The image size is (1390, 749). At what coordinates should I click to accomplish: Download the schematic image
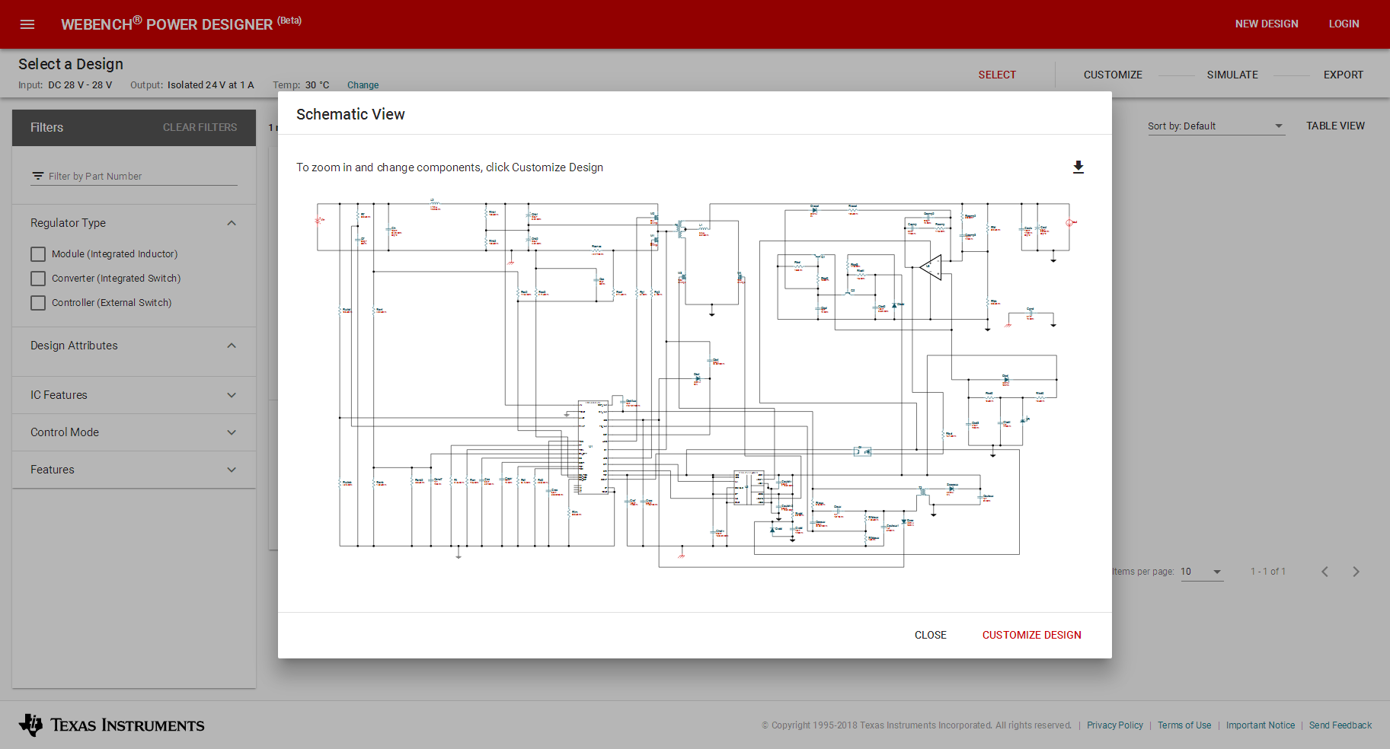tap(1078, 167)
